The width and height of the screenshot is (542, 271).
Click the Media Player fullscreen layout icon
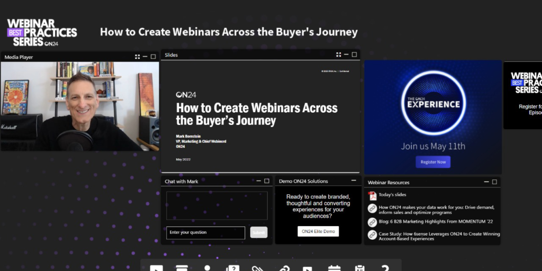[137, 57]
